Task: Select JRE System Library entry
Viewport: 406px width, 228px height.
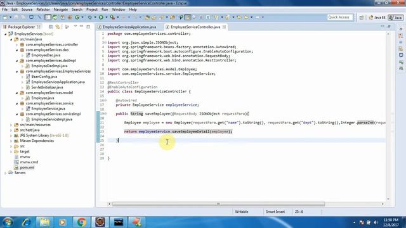Action: point(44,136)
